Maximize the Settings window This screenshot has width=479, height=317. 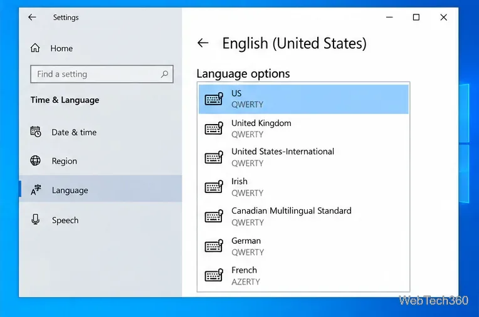coord(416,18)
